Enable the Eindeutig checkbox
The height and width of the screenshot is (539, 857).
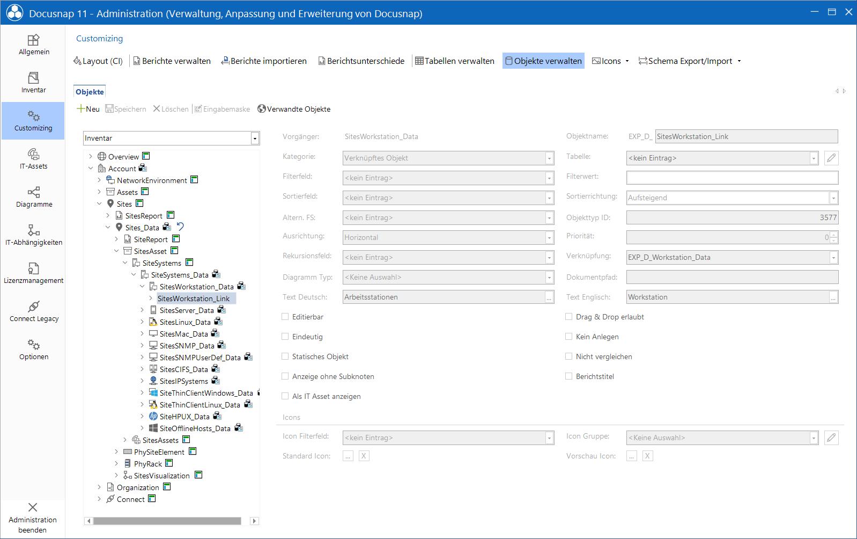(x=285, y=337)
